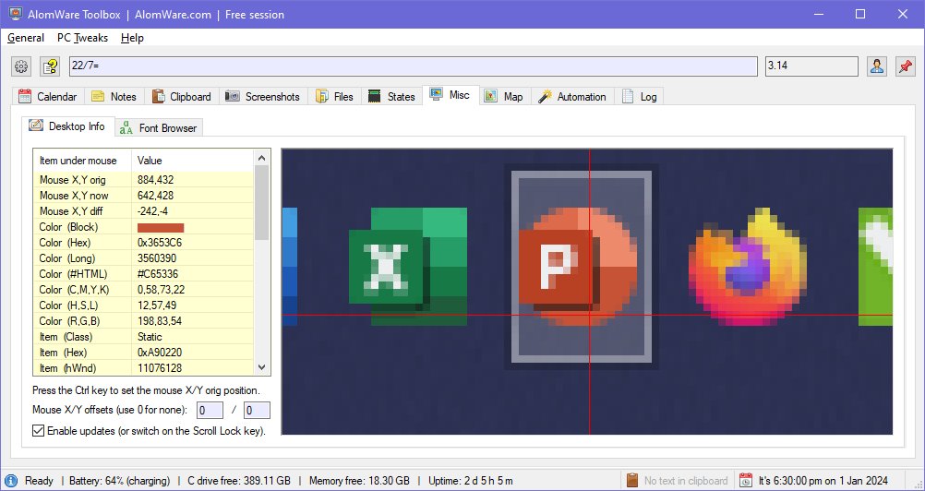Click the Battery: 64% (charging) status entry

tap(119, 481)
